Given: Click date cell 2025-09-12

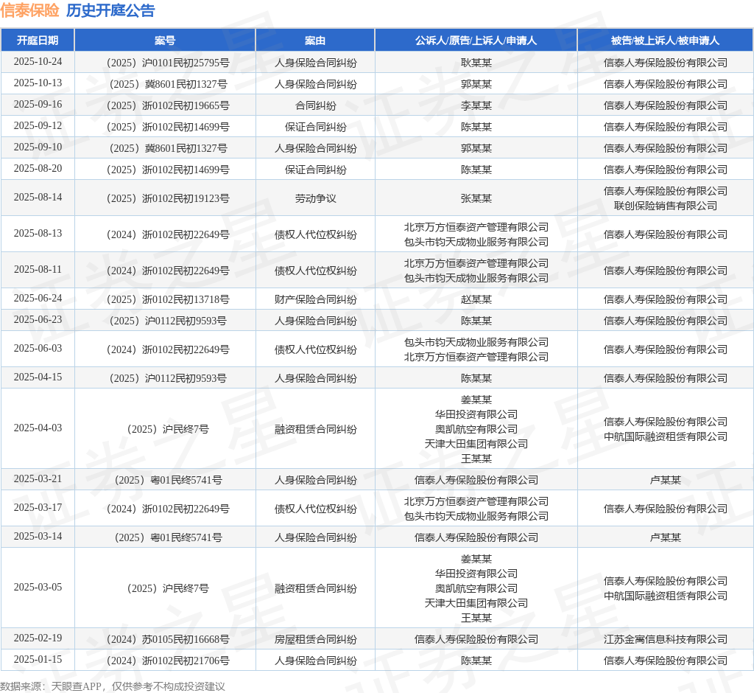Looking at the screenshot, I should point(38,125).
